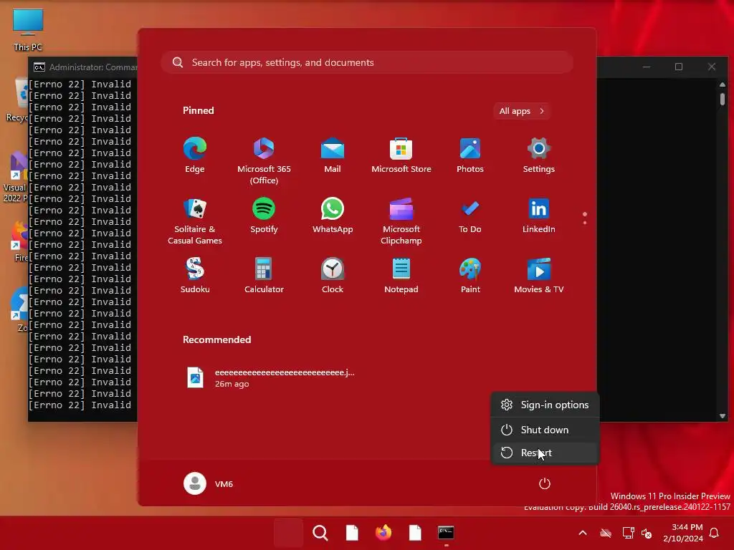Launch LinkedIn from Pinned apps
The width and height of the screenshot is (734, 550).
click(x=539, y=216)
